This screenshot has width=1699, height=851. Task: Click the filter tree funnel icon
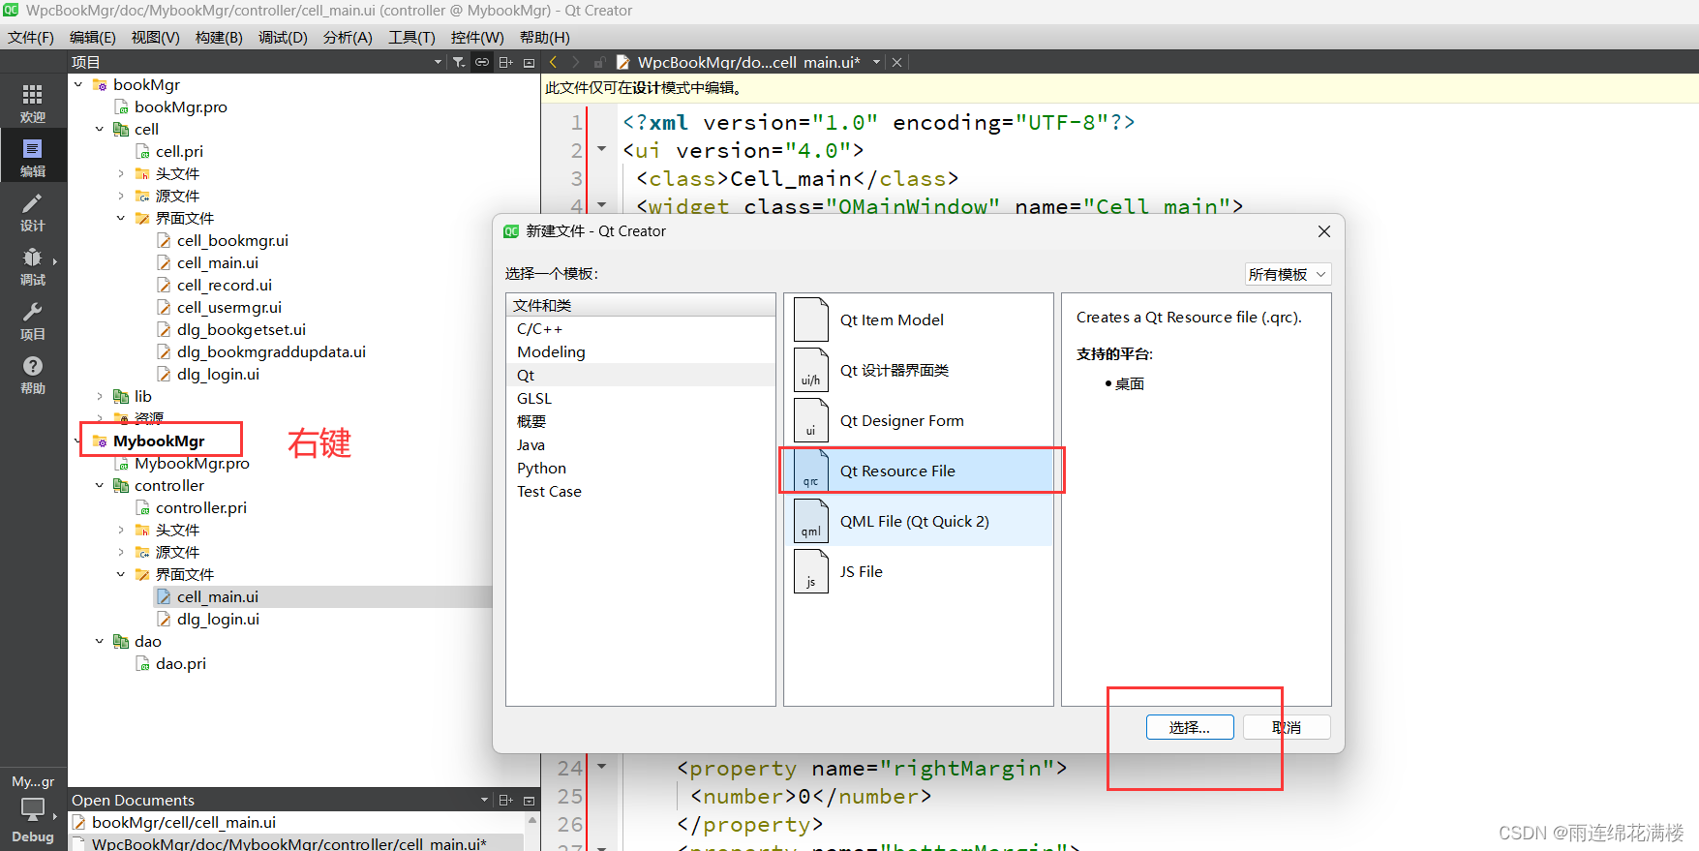459,62
